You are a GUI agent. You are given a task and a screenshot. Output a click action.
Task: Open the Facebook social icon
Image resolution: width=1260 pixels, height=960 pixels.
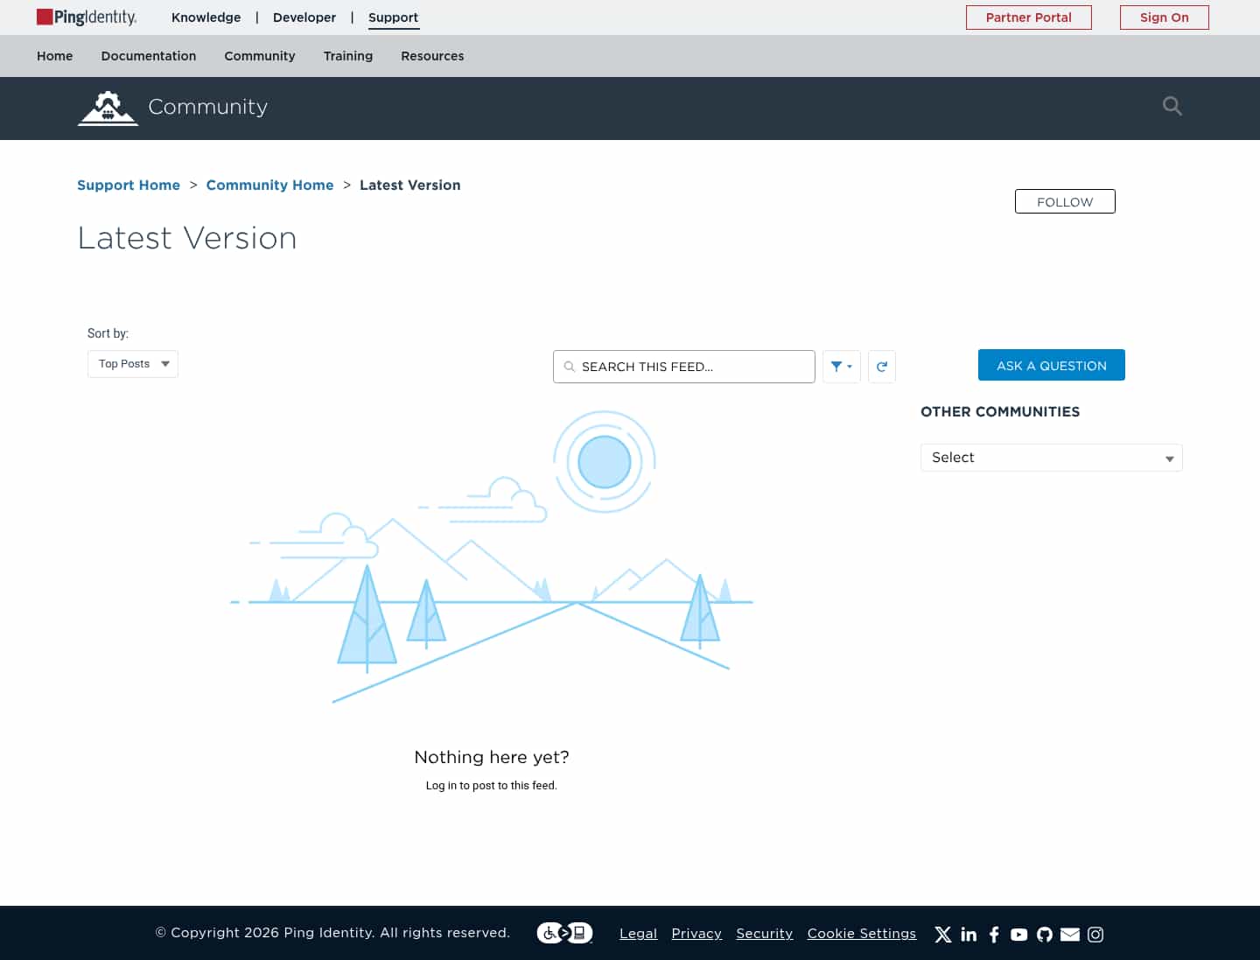994,935
